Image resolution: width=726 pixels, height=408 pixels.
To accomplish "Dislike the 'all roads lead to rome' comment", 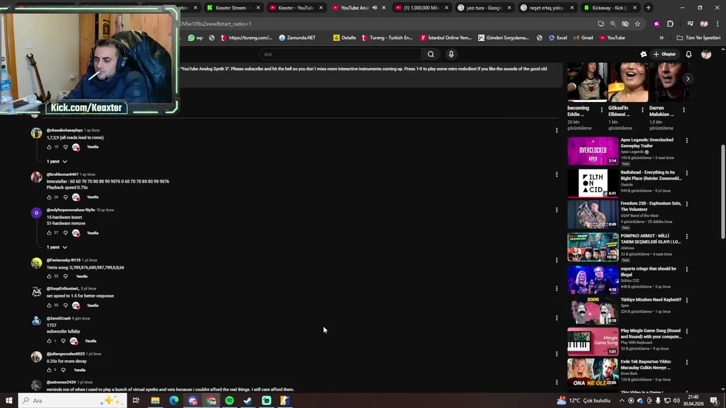I will tap(65, 147).
